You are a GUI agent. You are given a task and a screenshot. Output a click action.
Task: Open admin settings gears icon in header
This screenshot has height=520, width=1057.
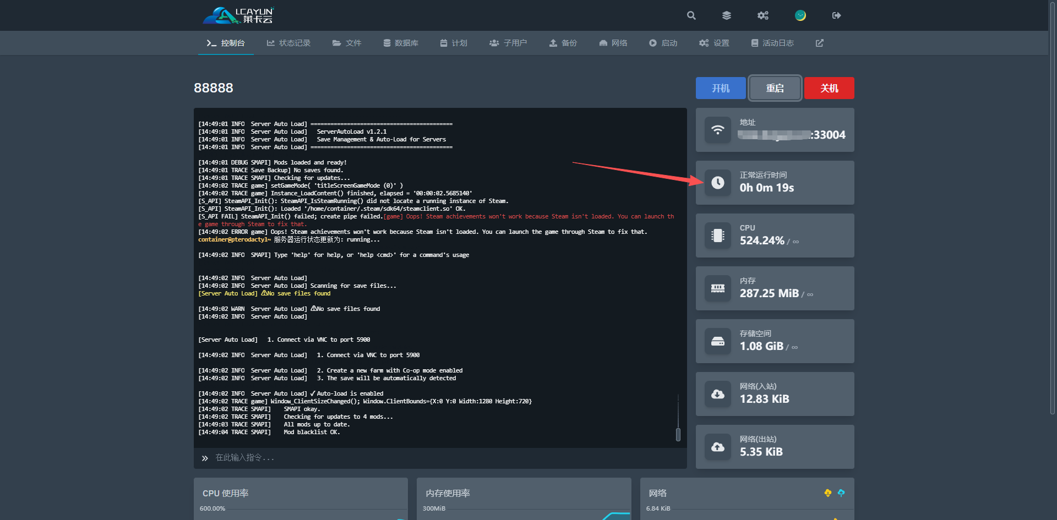pos(762,15)
